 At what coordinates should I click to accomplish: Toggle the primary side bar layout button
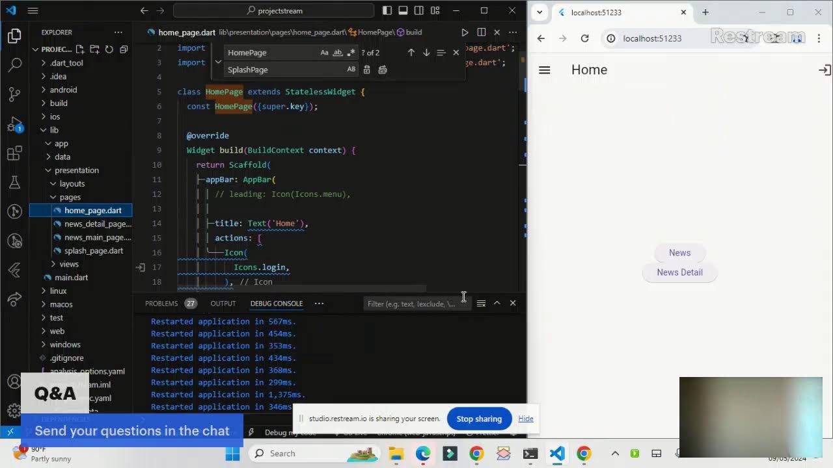[x=387, y=10]
